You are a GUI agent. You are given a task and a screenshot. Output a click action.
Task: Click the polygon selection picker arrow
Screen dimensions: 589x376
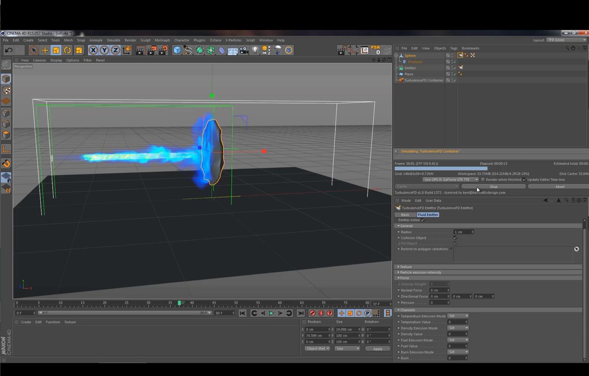point(577,249)
